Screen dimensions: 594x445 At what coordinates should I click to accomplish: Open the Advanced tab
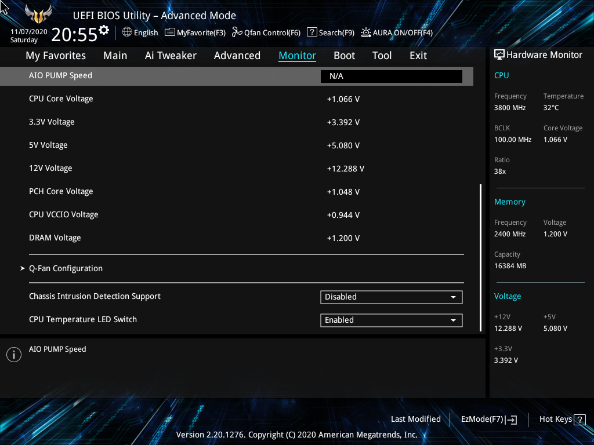tap(237, 56)
